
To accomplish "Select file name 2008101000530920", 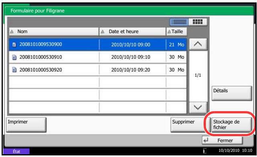I will click(x=41, y=70).
